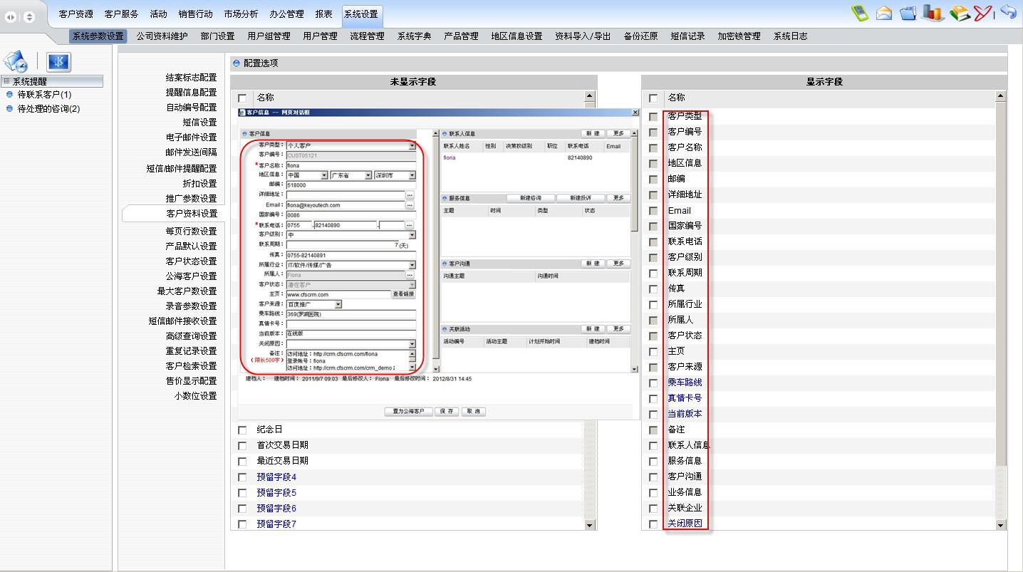Click the up-down collapse arrows icon

29,17
